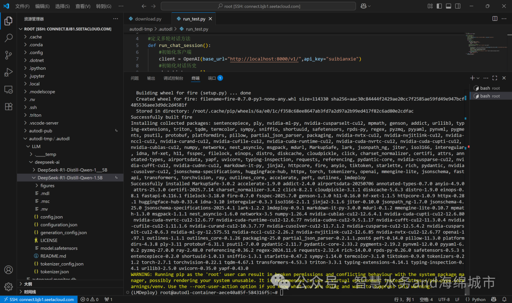This screenshot has height=303, width=512.
Task: Open terminal panel more actions ellipsis
Action: pyautogui.click(x=486, y=78)
